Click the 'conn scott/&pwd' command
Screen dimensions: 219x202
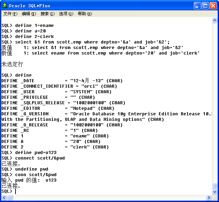tap(29, 175)
